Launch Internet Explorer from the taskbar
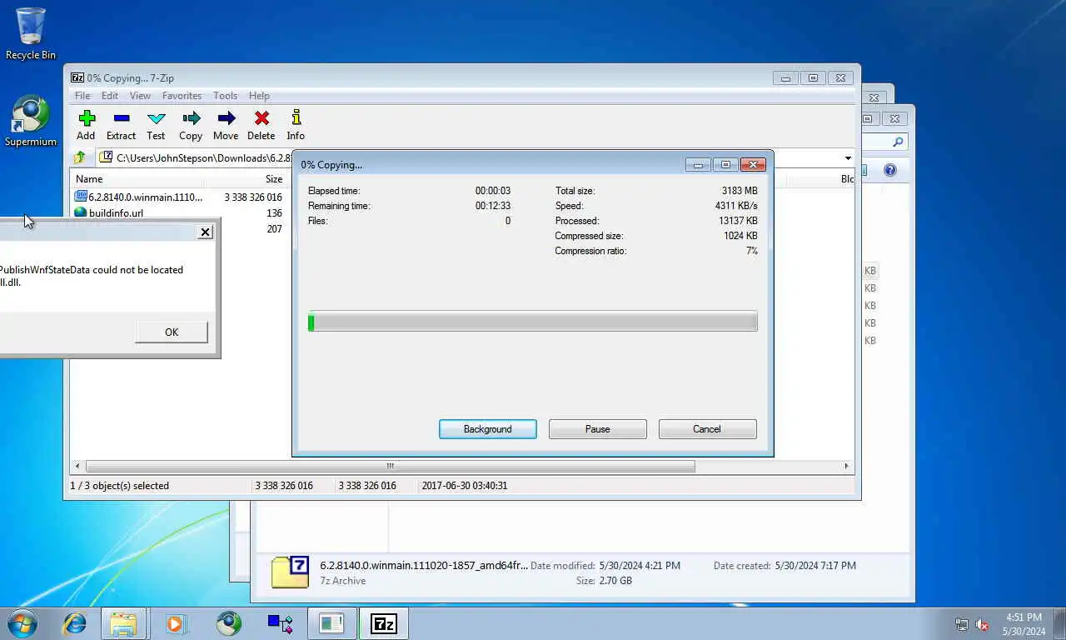1066x640 pixels. pos(75,623)
